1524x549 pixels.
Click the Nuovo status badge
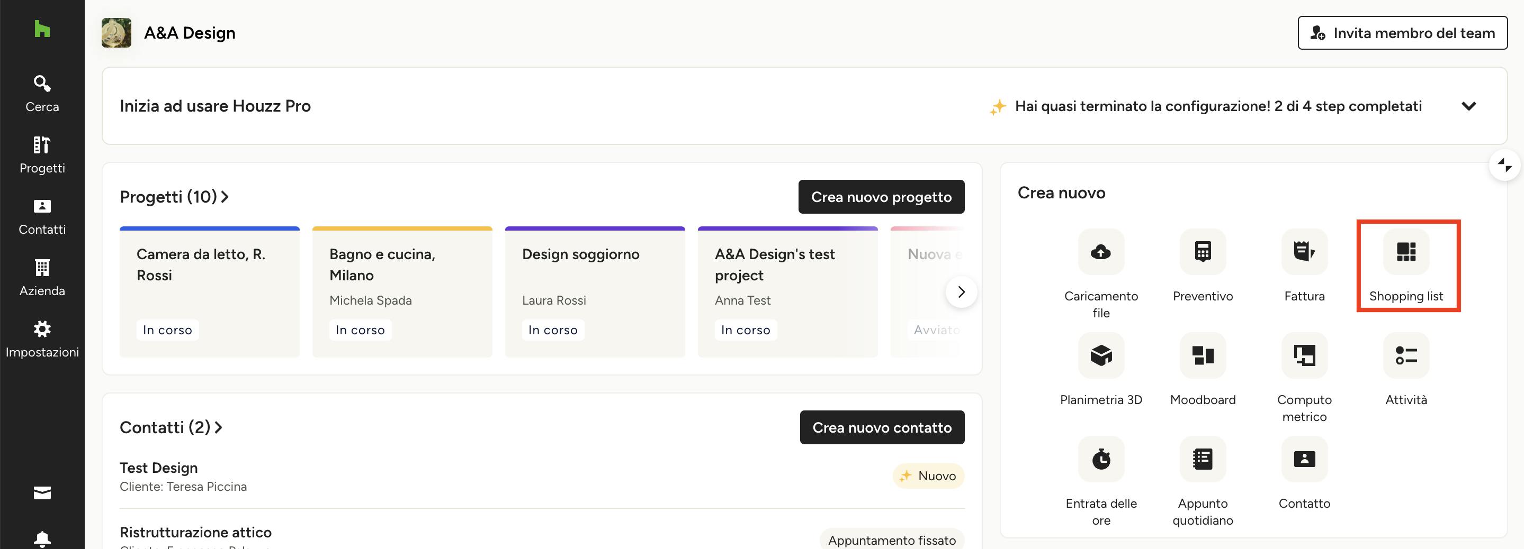(x=928, y=475)
